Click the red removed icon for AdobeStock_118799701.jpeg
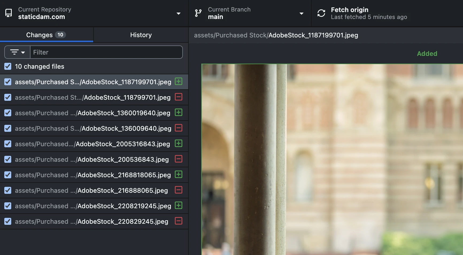Image resolution: width=463 pixels, height=255 pixels. tap(178, 97)
